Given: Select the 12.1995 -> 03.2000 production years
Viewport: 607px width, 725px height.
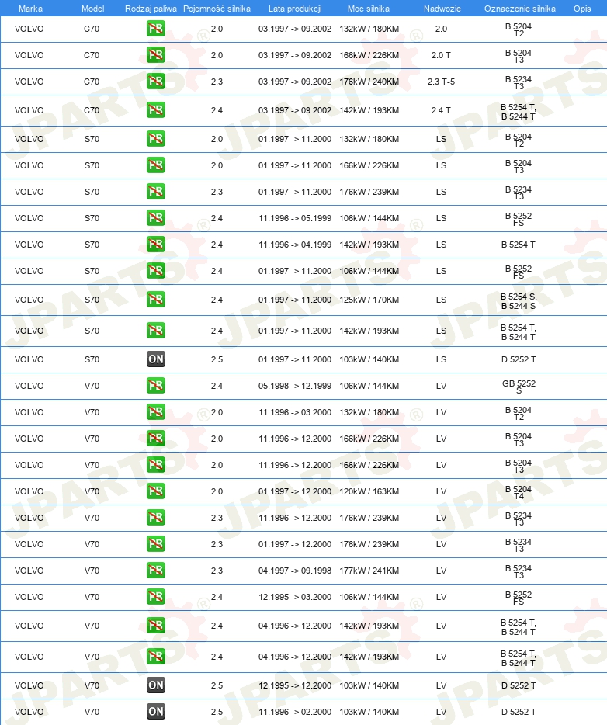Looking at the screenshot, I should pos(295,596).
